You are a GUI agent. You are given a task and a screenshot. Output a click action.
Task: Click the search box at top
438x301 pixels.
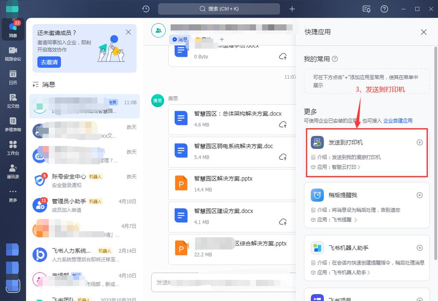(x=219, y=9)
